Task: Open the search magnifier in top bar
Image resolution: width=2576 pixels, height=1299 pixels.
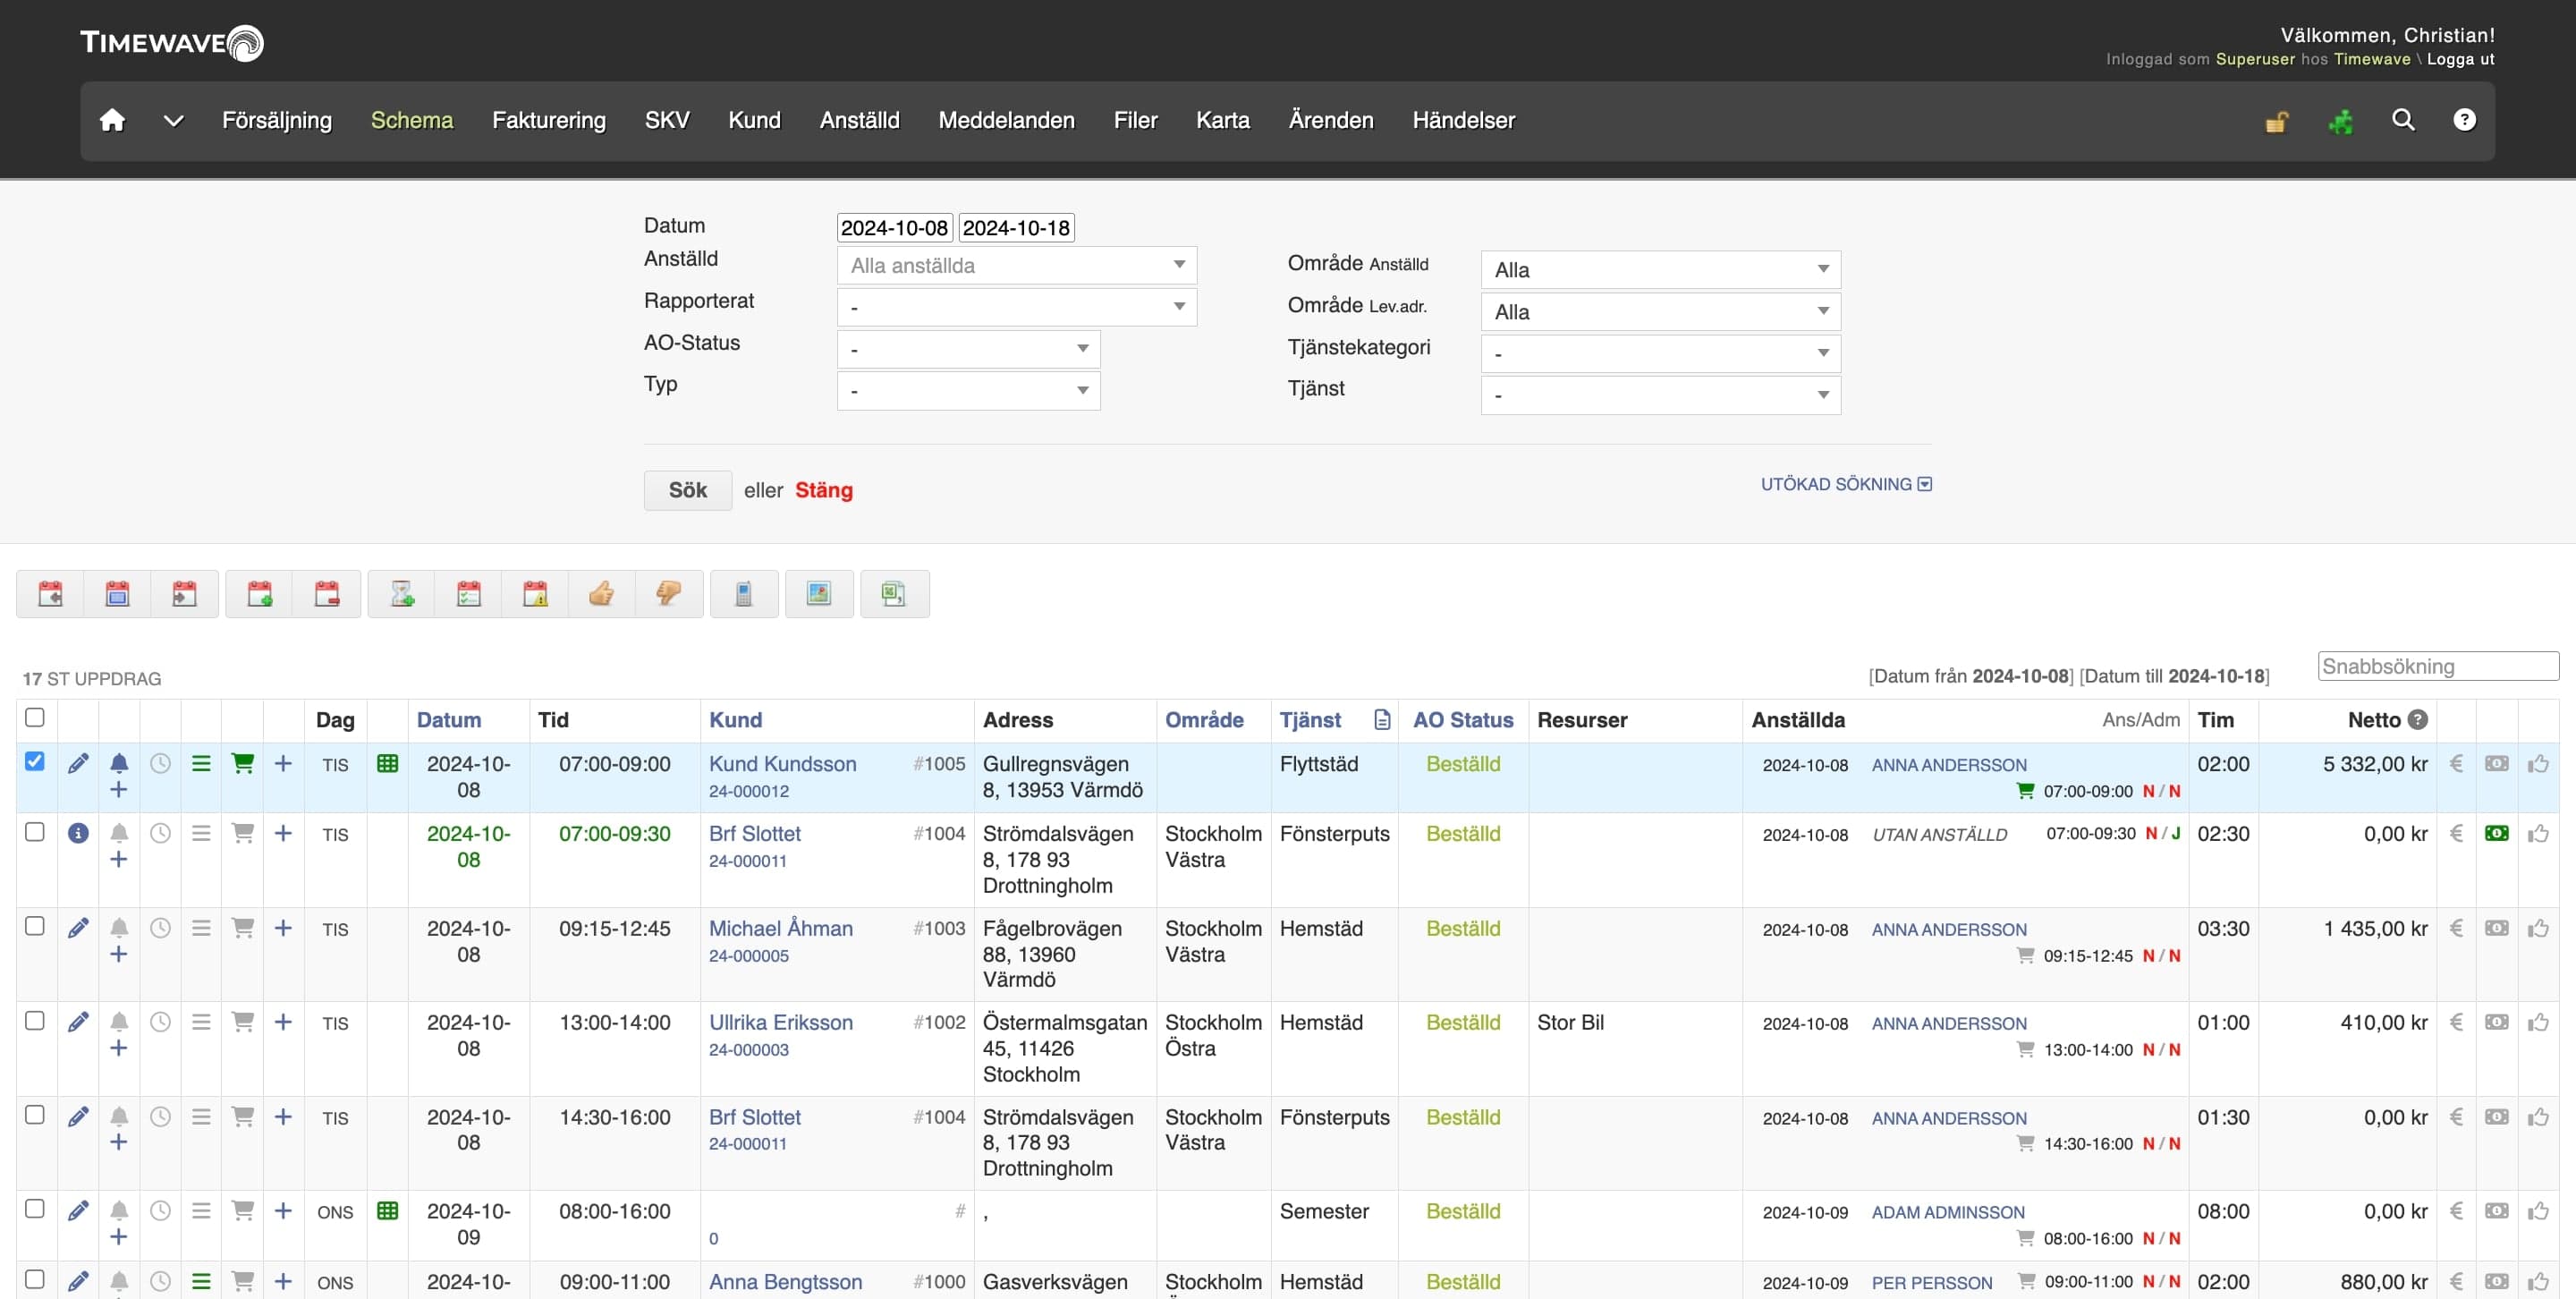Action: pyautogui.click(x=2403, y=120)
